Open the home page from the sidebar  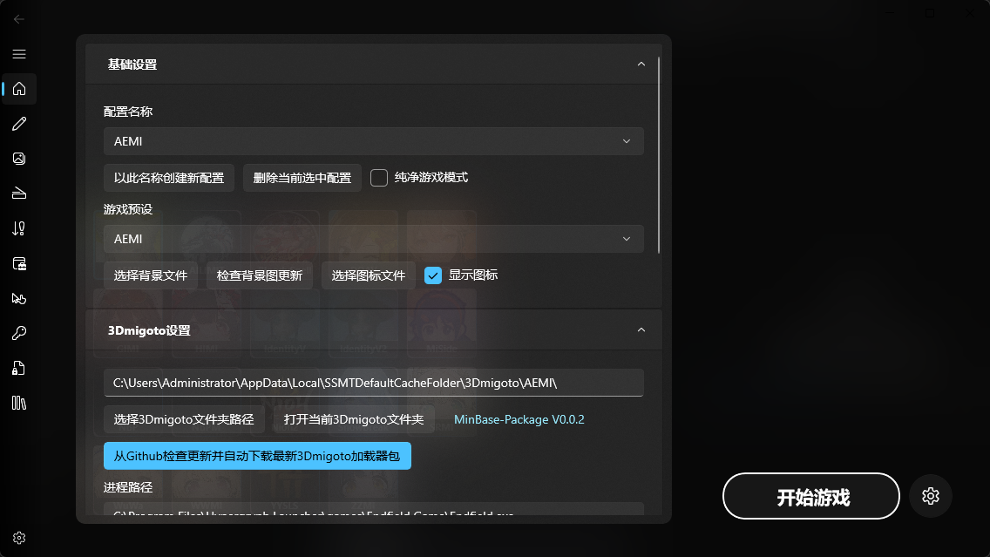(18, 88)
